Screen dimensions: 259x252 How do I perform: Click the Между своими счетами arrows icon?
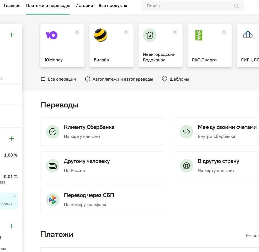pyautogui.click(x=187, y=132)
